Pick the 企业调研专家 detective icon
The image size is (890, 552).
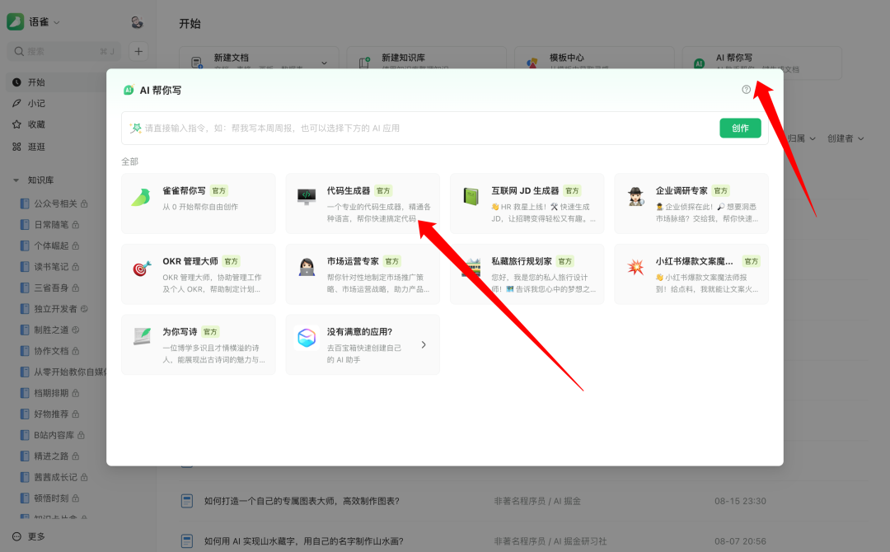point(635,196)
